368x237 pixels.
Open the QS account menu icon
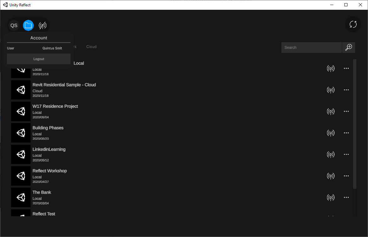pos(14,25)
